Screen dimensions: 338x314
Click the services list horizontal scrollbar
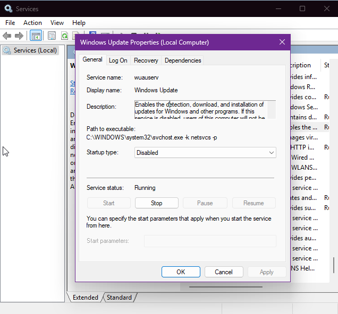(226, 287)
